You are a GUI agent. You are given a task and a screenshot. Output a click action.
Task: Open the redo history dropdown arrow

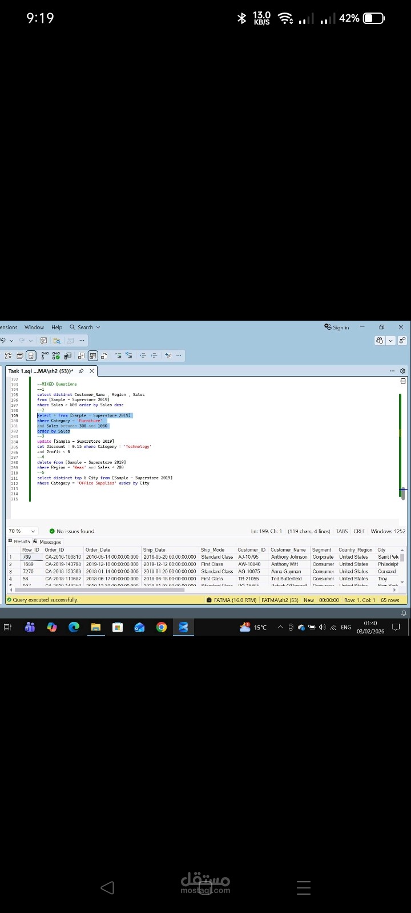coord(31,341)
